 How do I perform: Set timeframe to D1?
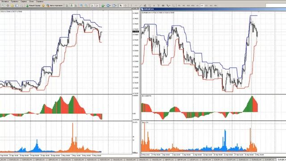tap(206, 6)
